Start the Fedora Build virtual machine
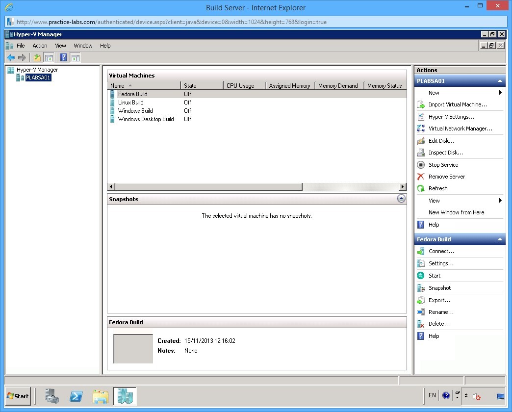 [434, 276]
